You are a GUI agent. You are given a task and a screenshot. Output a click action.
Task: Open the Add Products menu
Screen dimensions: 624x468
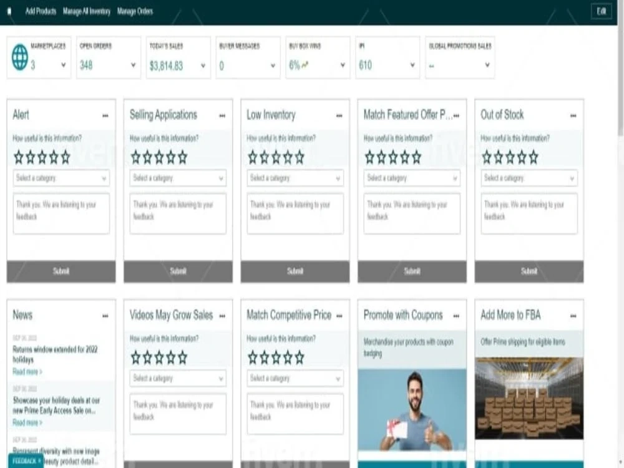pyautogui.click(x=41, y=11)
